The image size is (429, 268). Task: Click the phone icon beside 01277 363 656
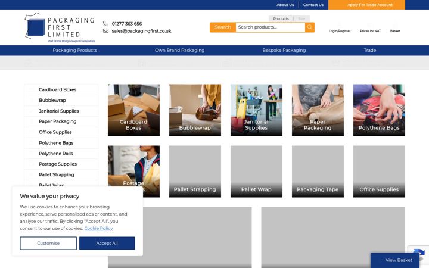[105, 23]
